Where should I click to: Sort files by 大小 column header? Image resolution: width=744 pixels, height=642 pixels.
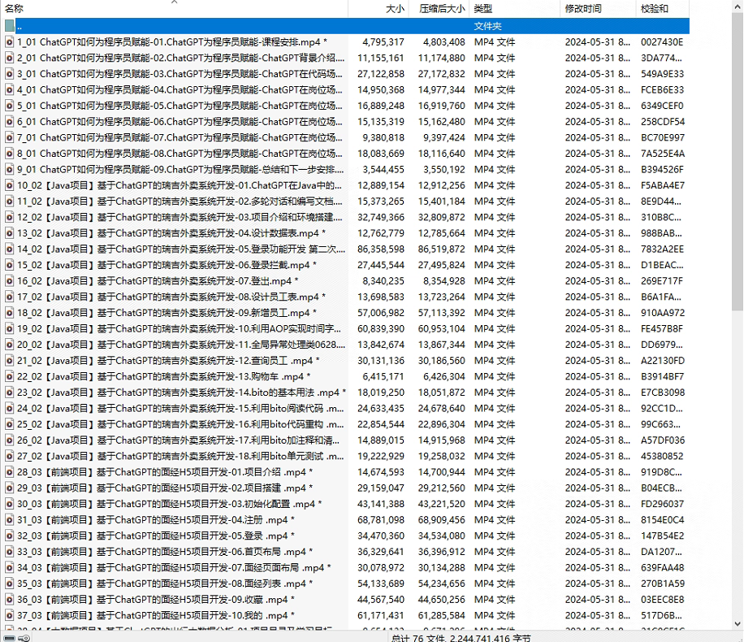click(x=395, y=9)
